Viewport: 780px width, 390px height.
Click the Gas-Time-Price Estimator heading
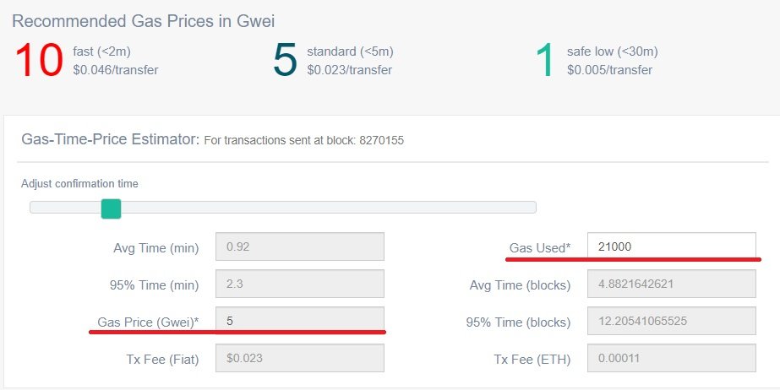point(109,138)
